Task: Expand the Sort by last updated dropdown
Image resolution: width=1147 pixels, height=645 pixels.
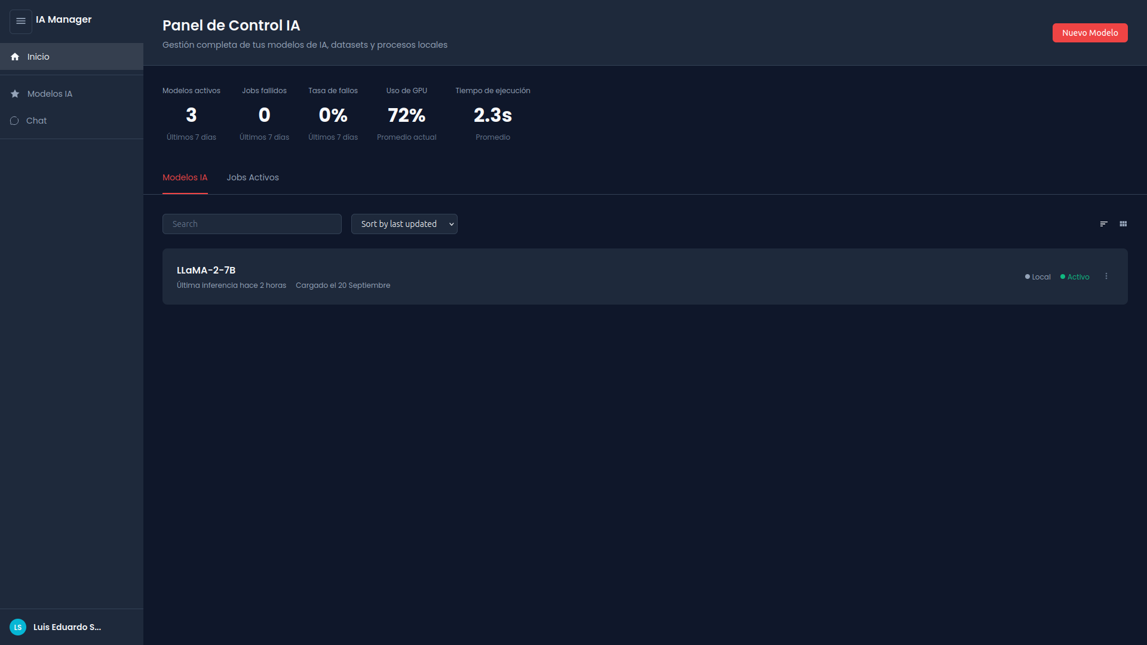Action: click(x=404, y=224)
